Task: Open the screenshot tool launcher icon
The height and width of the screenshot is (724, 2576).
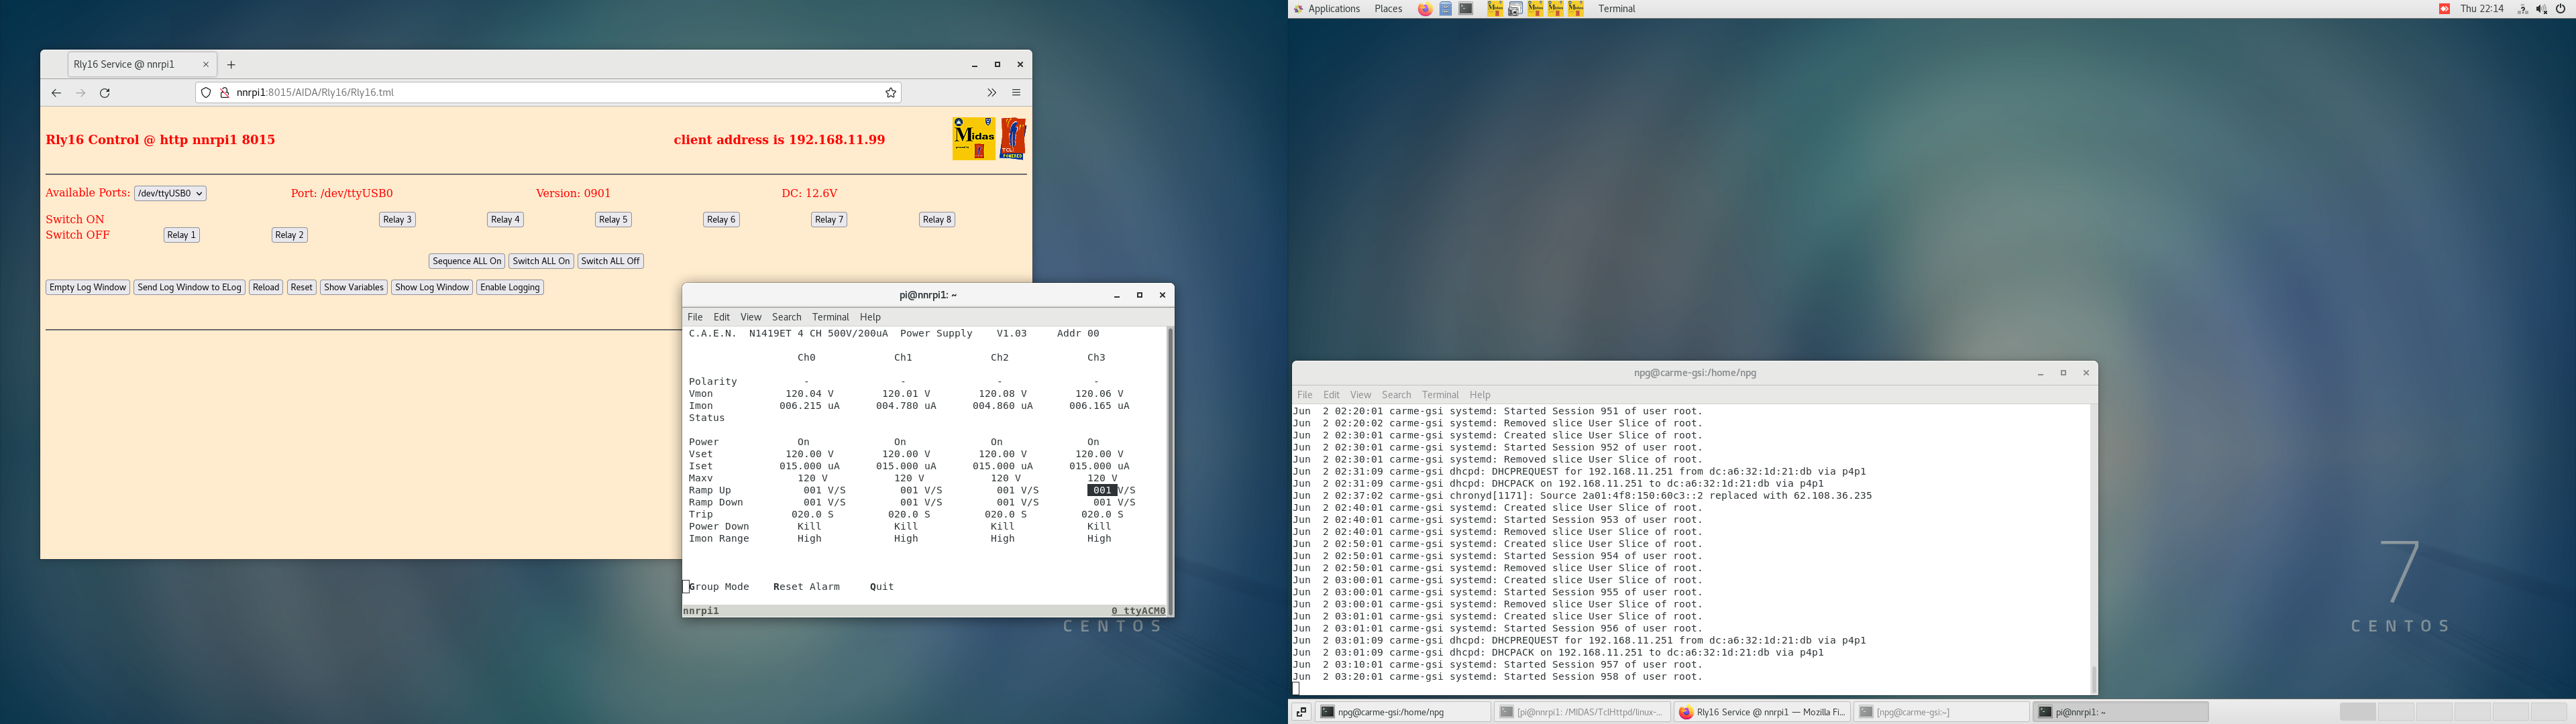Action: click(1515, 9)
